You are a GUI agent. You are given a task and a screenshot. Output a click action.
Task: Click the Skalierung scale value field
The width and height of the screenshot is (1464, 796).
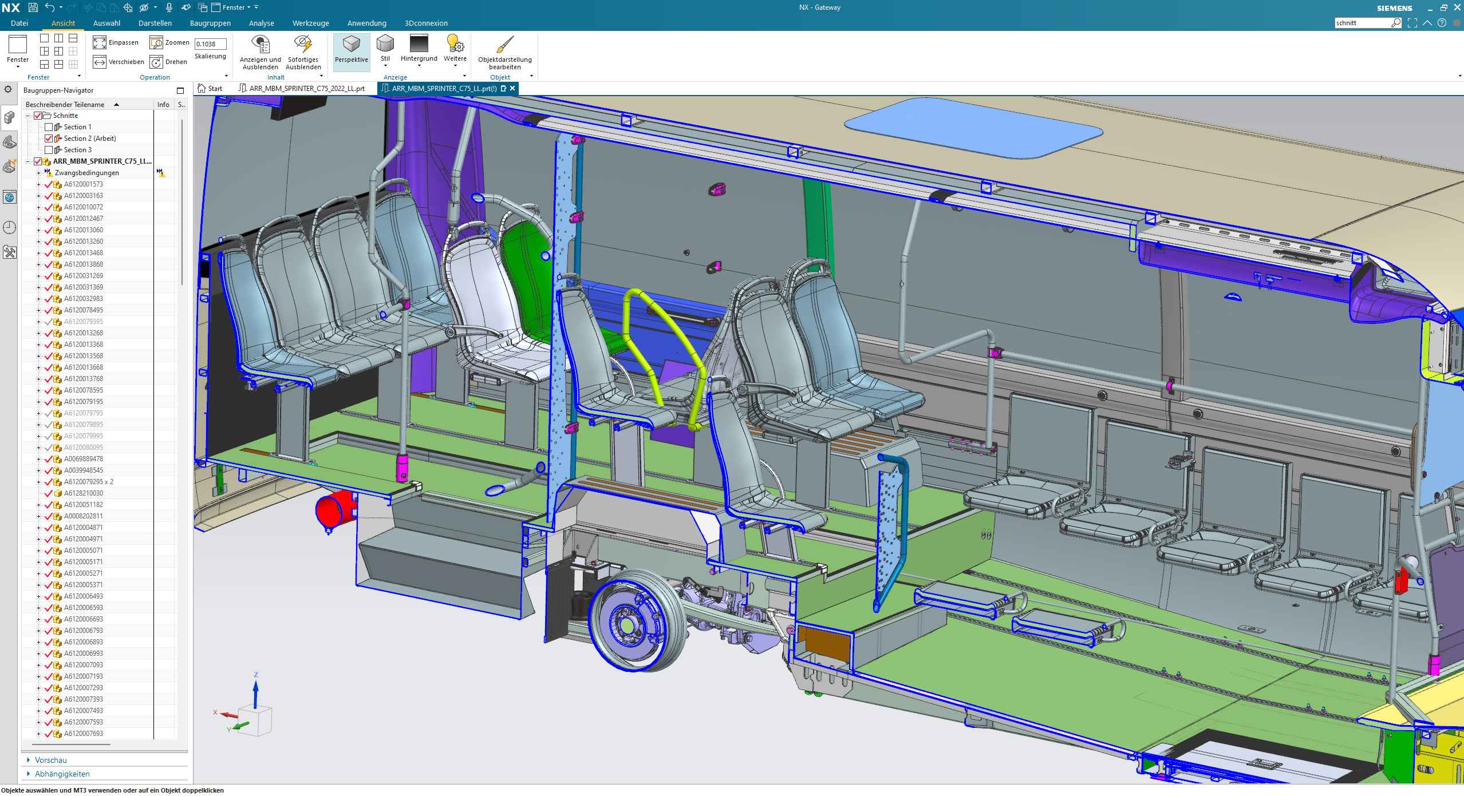210,44
